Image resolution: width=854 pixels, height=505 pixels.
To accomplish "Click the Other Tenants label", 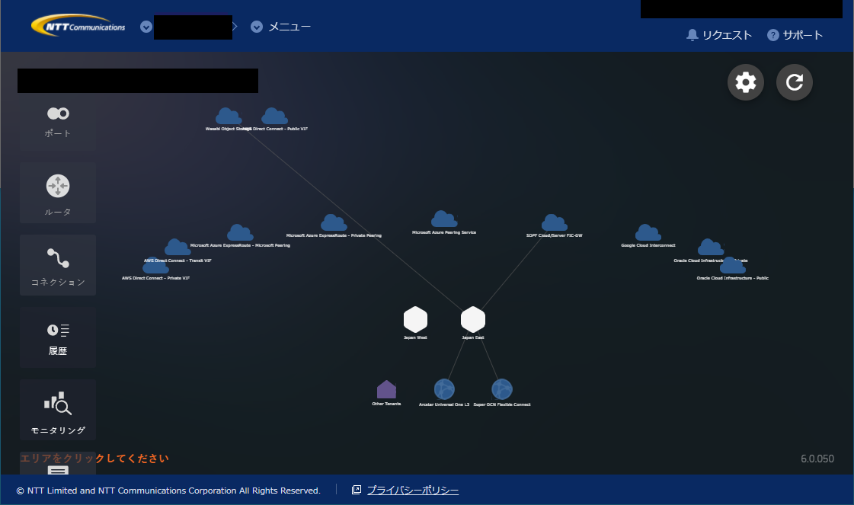I will point(386,404).
